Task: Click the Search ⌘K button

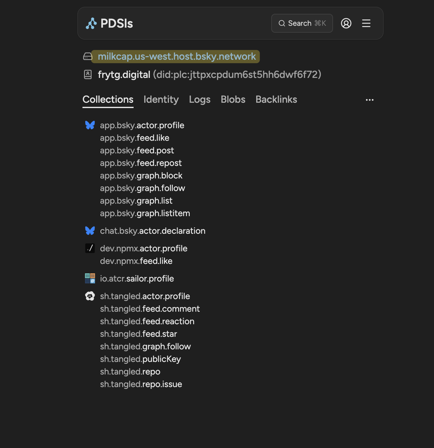Action: 302,23
